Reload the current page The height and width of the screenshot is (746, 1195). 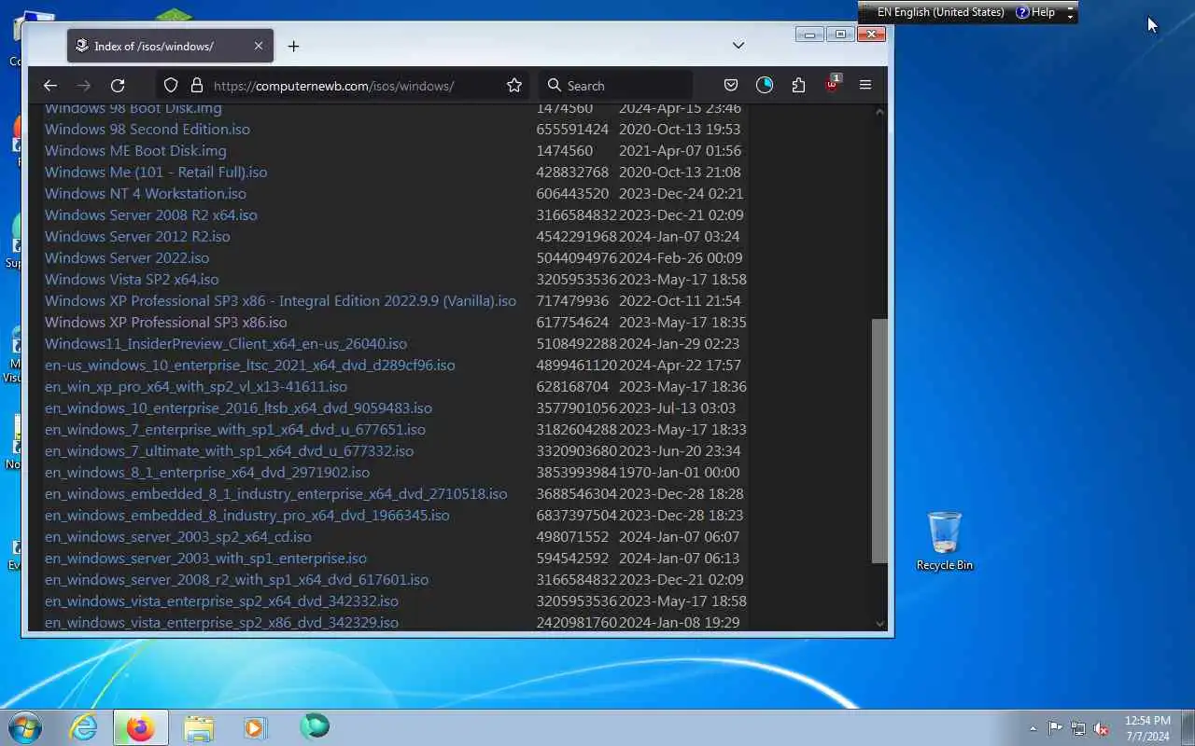(x=118, y=86)
